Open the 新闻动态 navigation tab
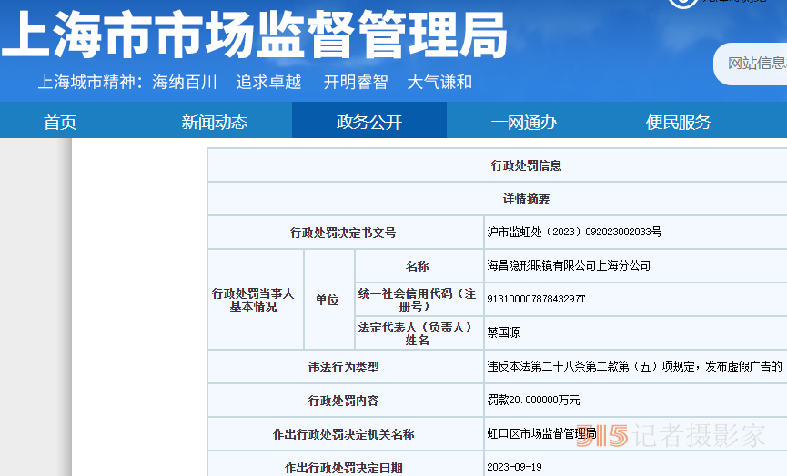 coord(215,122)
